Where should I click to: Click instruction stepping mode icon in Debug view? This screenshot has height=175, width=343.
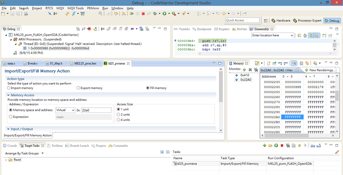click(103, 29)
